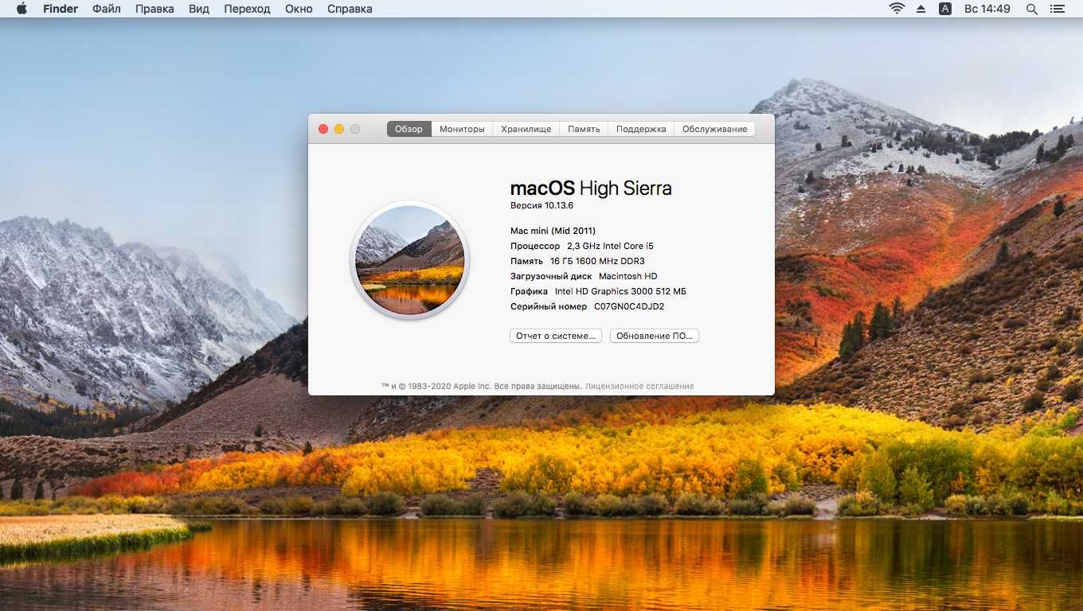Switch to the Память tab
Image resolution: width=1083 pixels, height=611 pixels.
584,129
